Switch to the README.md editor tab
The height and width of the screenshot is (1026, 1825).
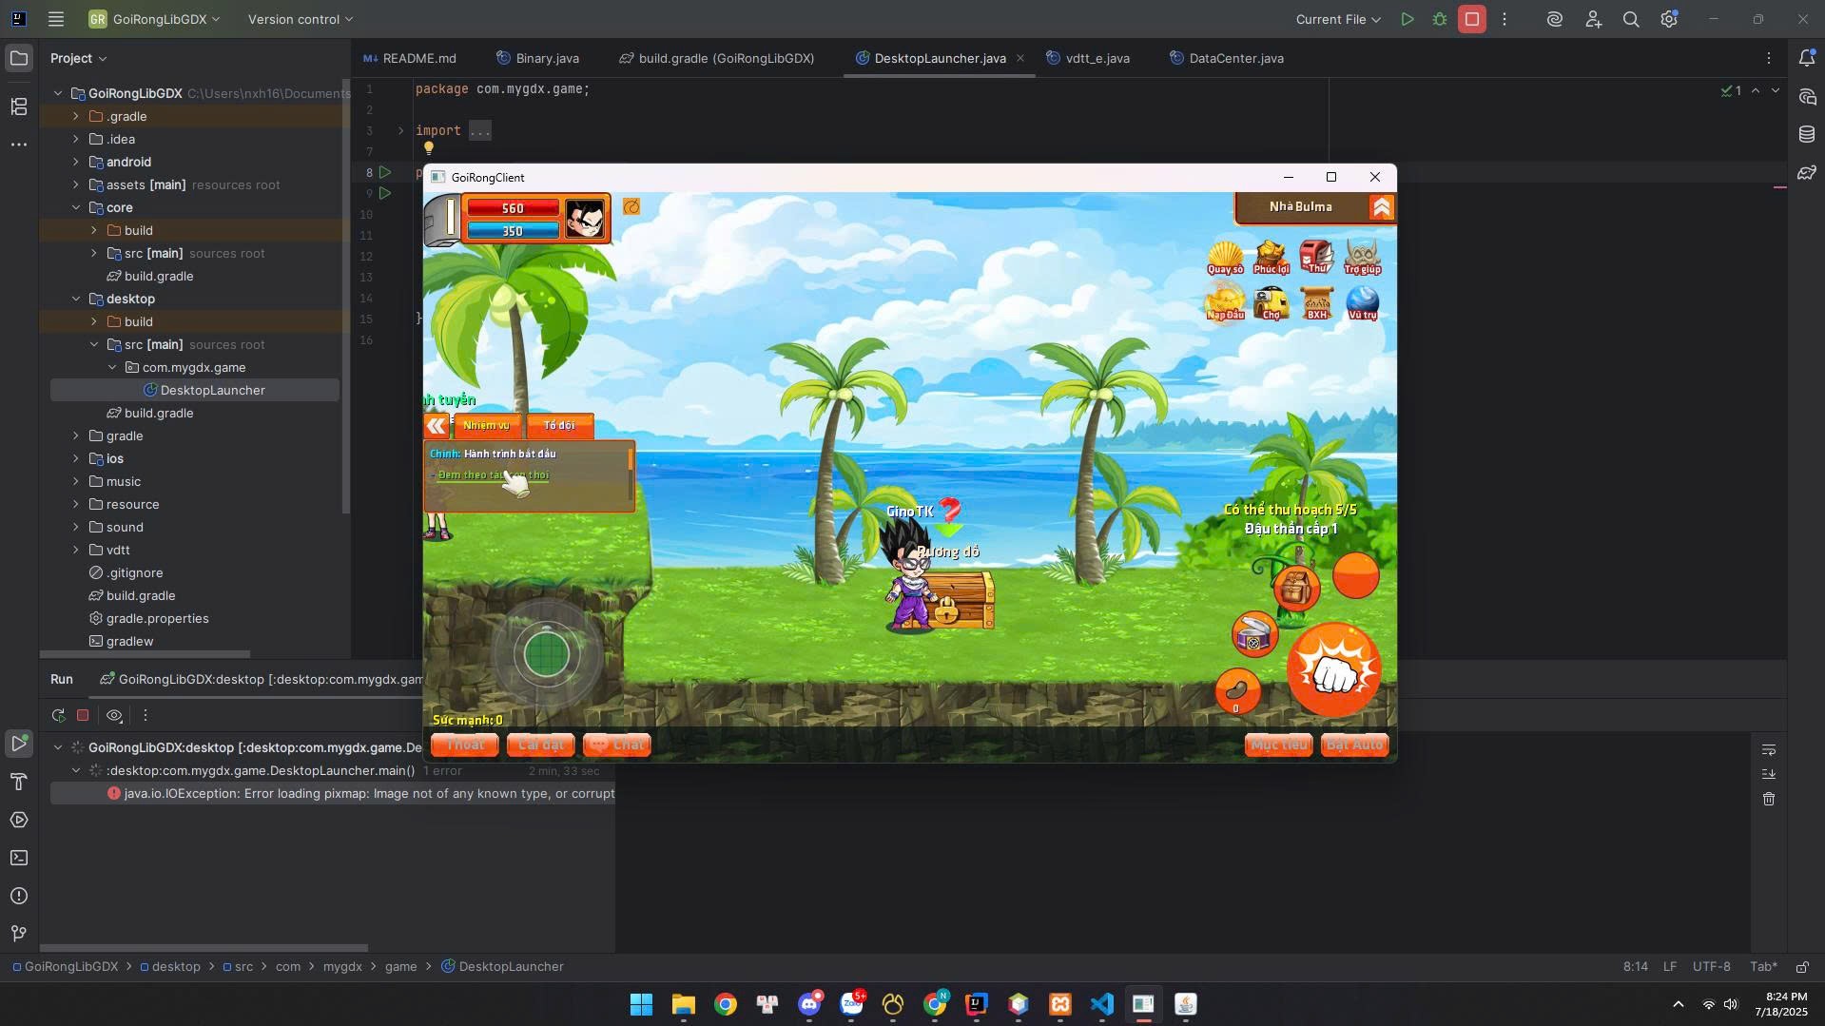(x=410, y=58)
